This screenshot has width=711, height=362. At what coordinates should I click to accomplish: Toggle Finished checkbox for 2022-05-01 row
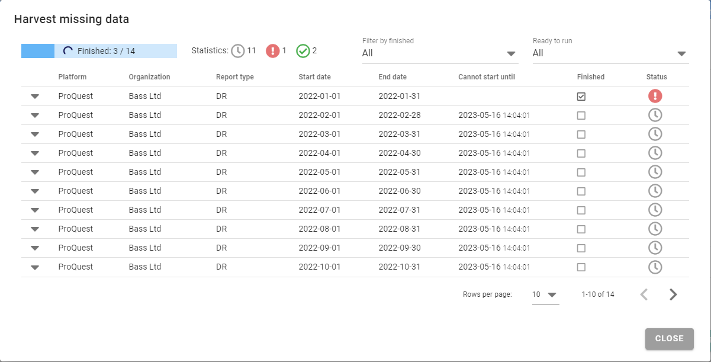click(581, 172)
